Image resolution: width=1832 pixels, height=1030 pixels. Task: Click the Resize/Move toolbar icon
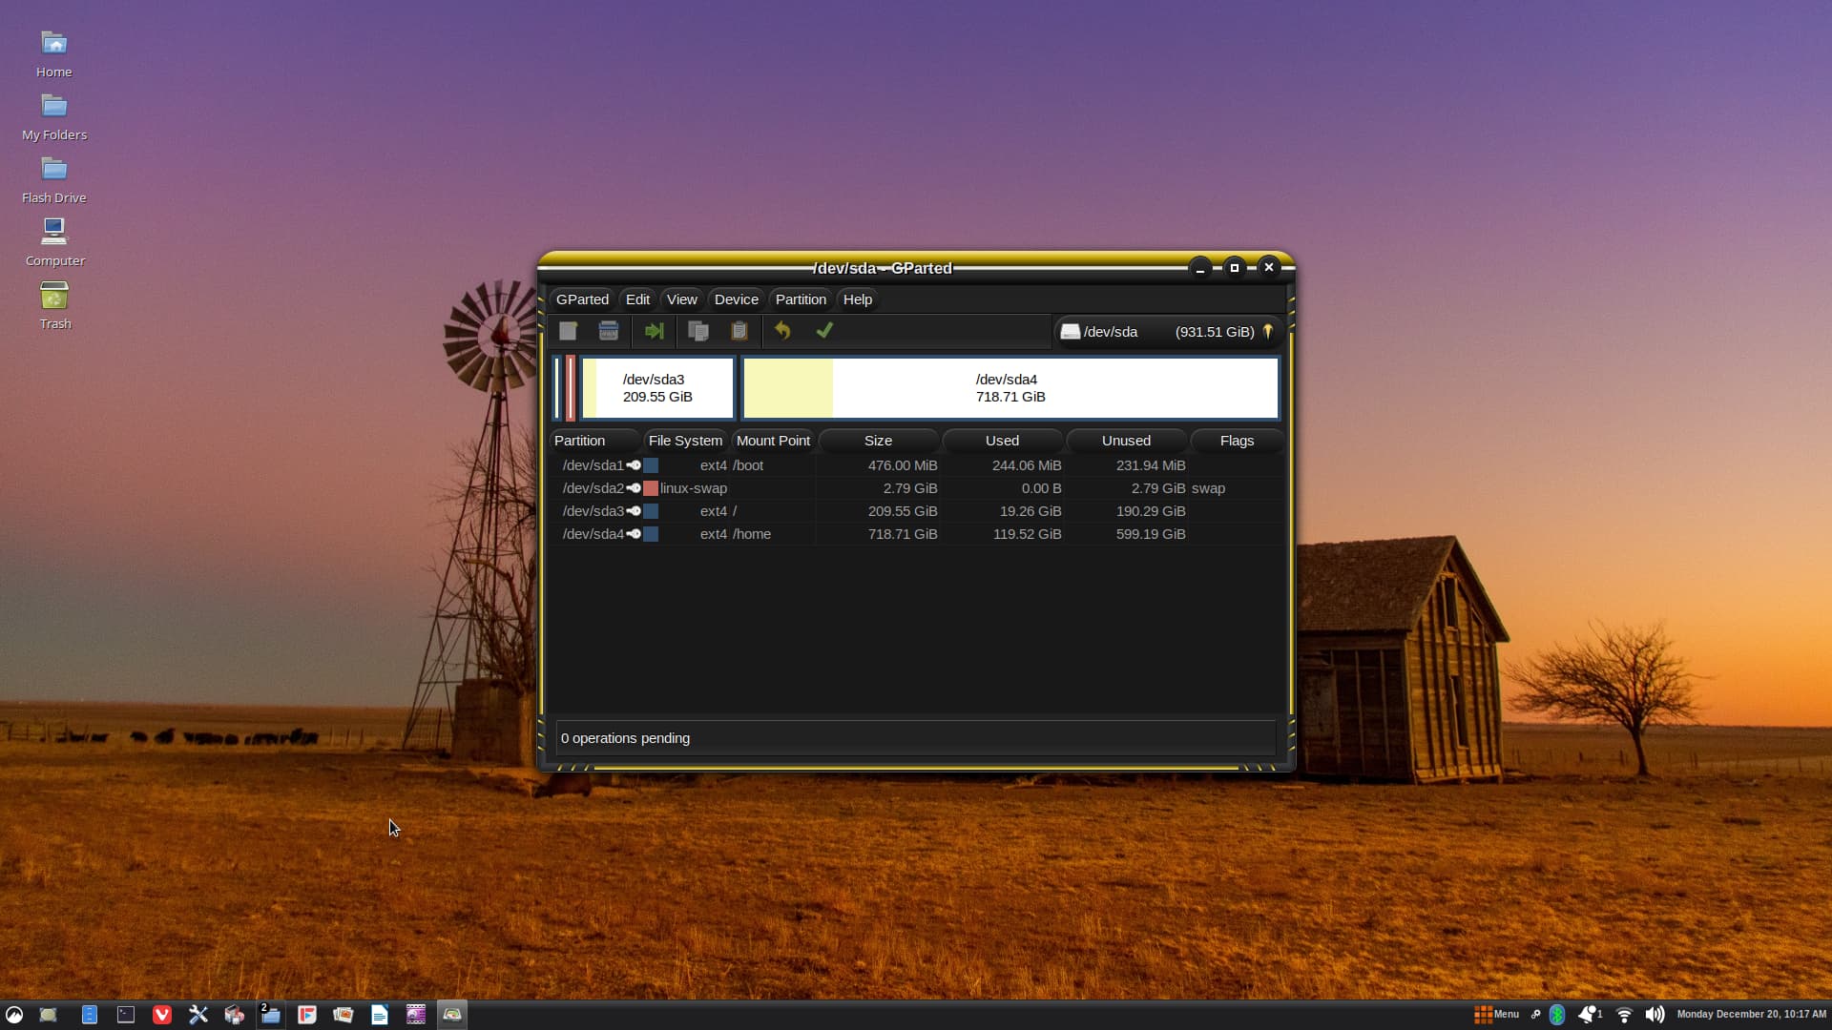654,331
